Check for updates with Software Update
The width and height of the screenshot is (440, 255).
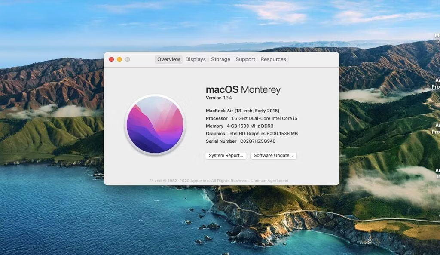[x=273, y=155]
